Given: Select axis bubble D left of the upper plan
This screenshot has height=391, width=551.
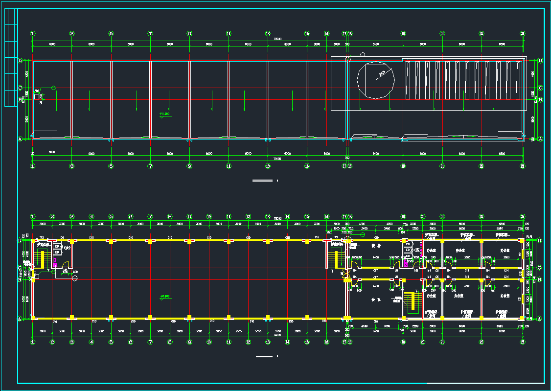Looking at the screenshot, I should tap(20, 61).
